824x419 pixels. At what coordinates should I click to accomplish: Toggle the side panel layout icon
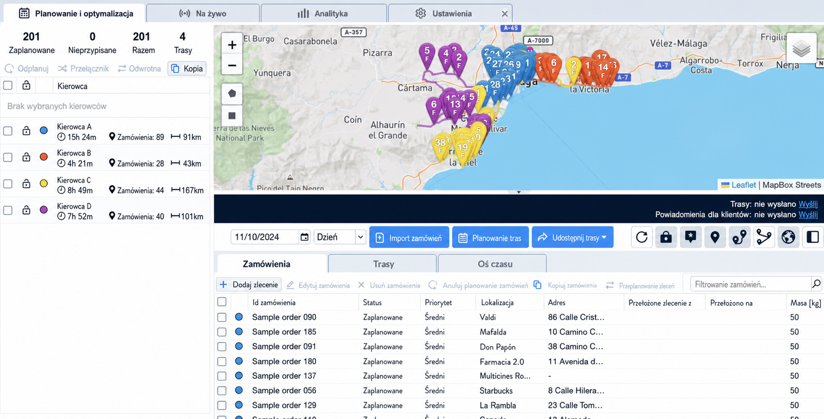tap(812, 237)
